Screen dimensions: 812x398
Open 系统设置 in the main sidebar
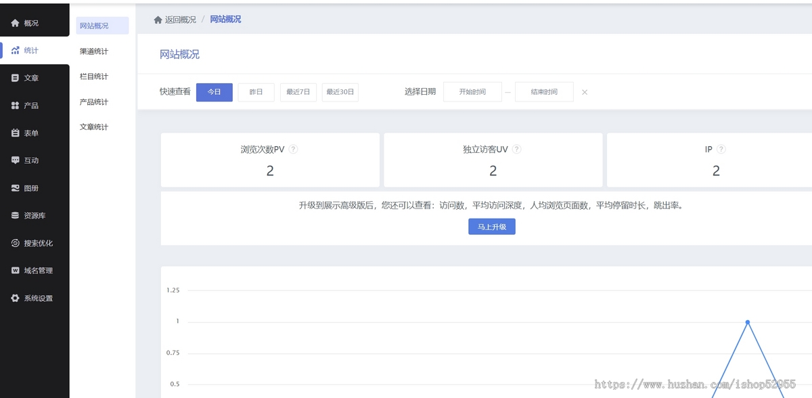point(35,298)
